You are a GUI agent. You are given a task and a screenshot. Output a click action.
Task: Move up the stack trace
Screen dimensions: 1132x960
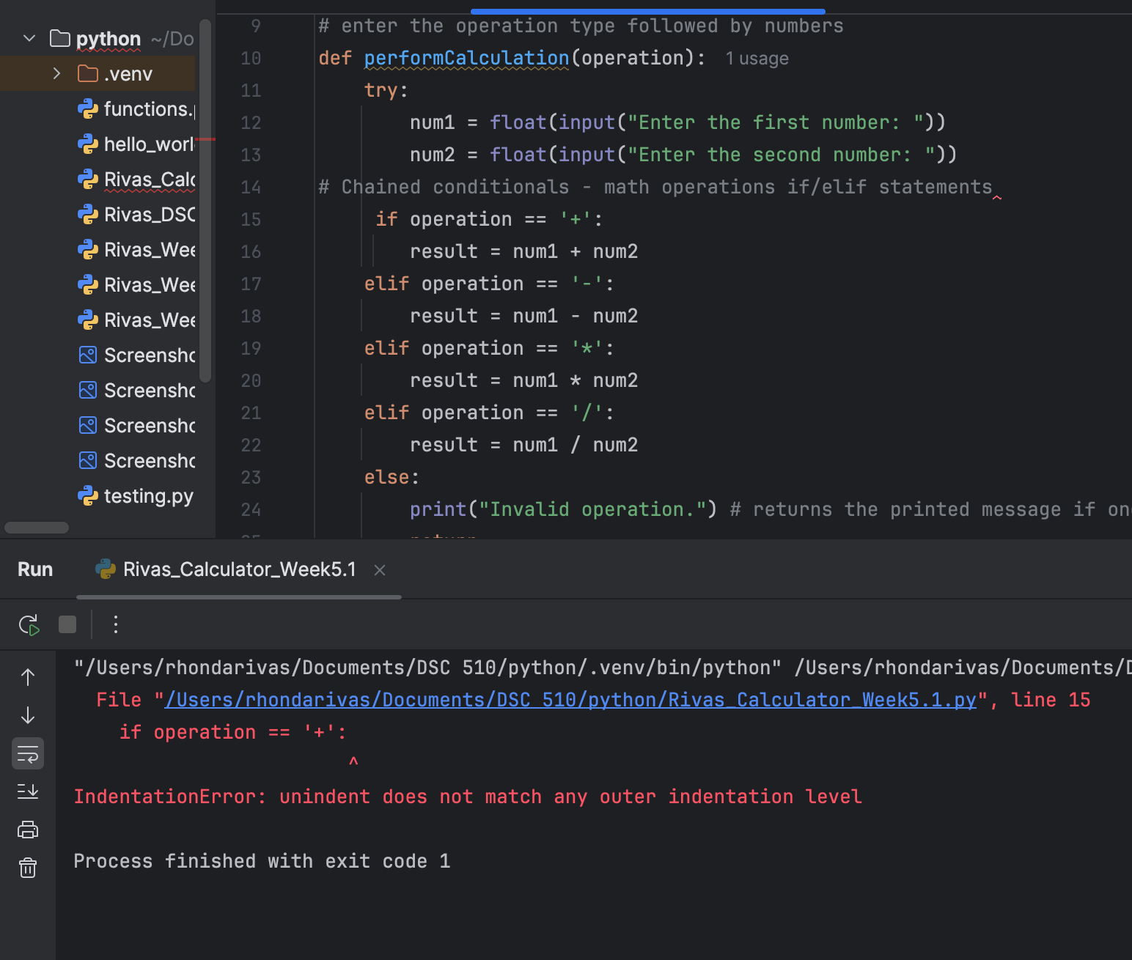[27, 676]
